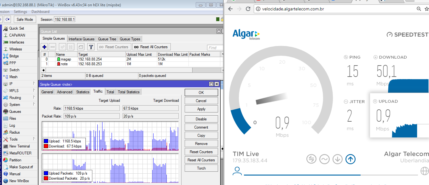Expand the Routing submenu
Screen dimensions: 429x185
(x=34, y=97)
